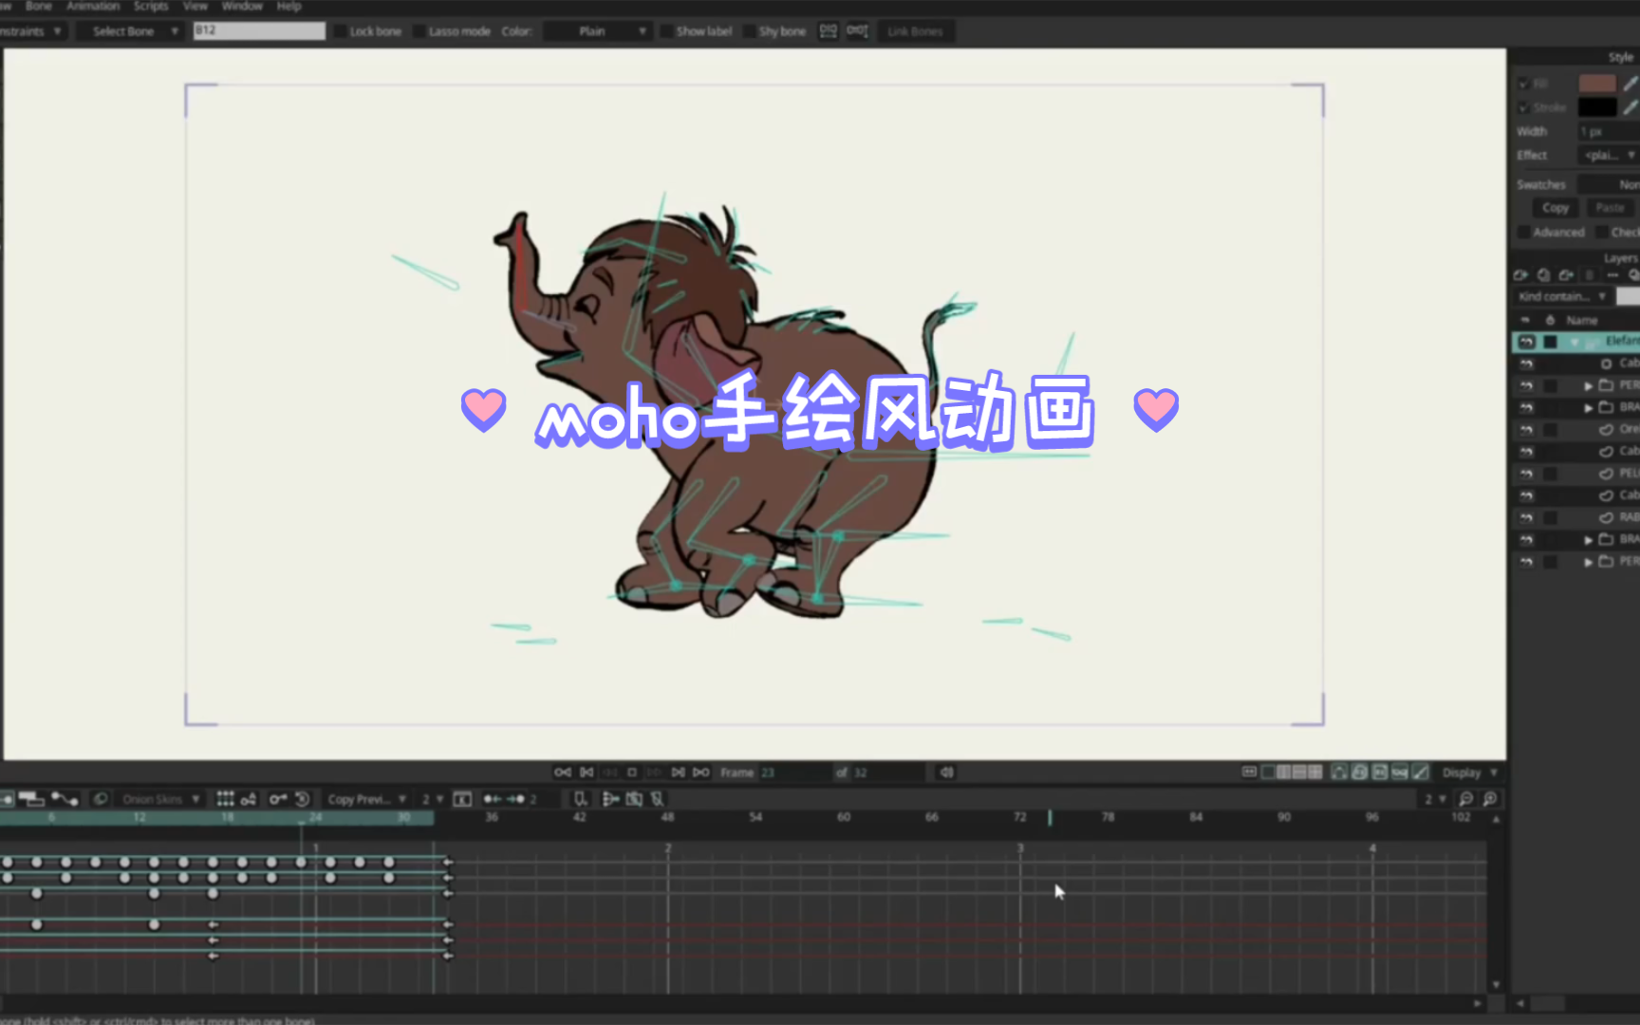The width and height of the screenshot is (1640, 1025).
Task: Open the Animation menu
Action: pos(93,7)
